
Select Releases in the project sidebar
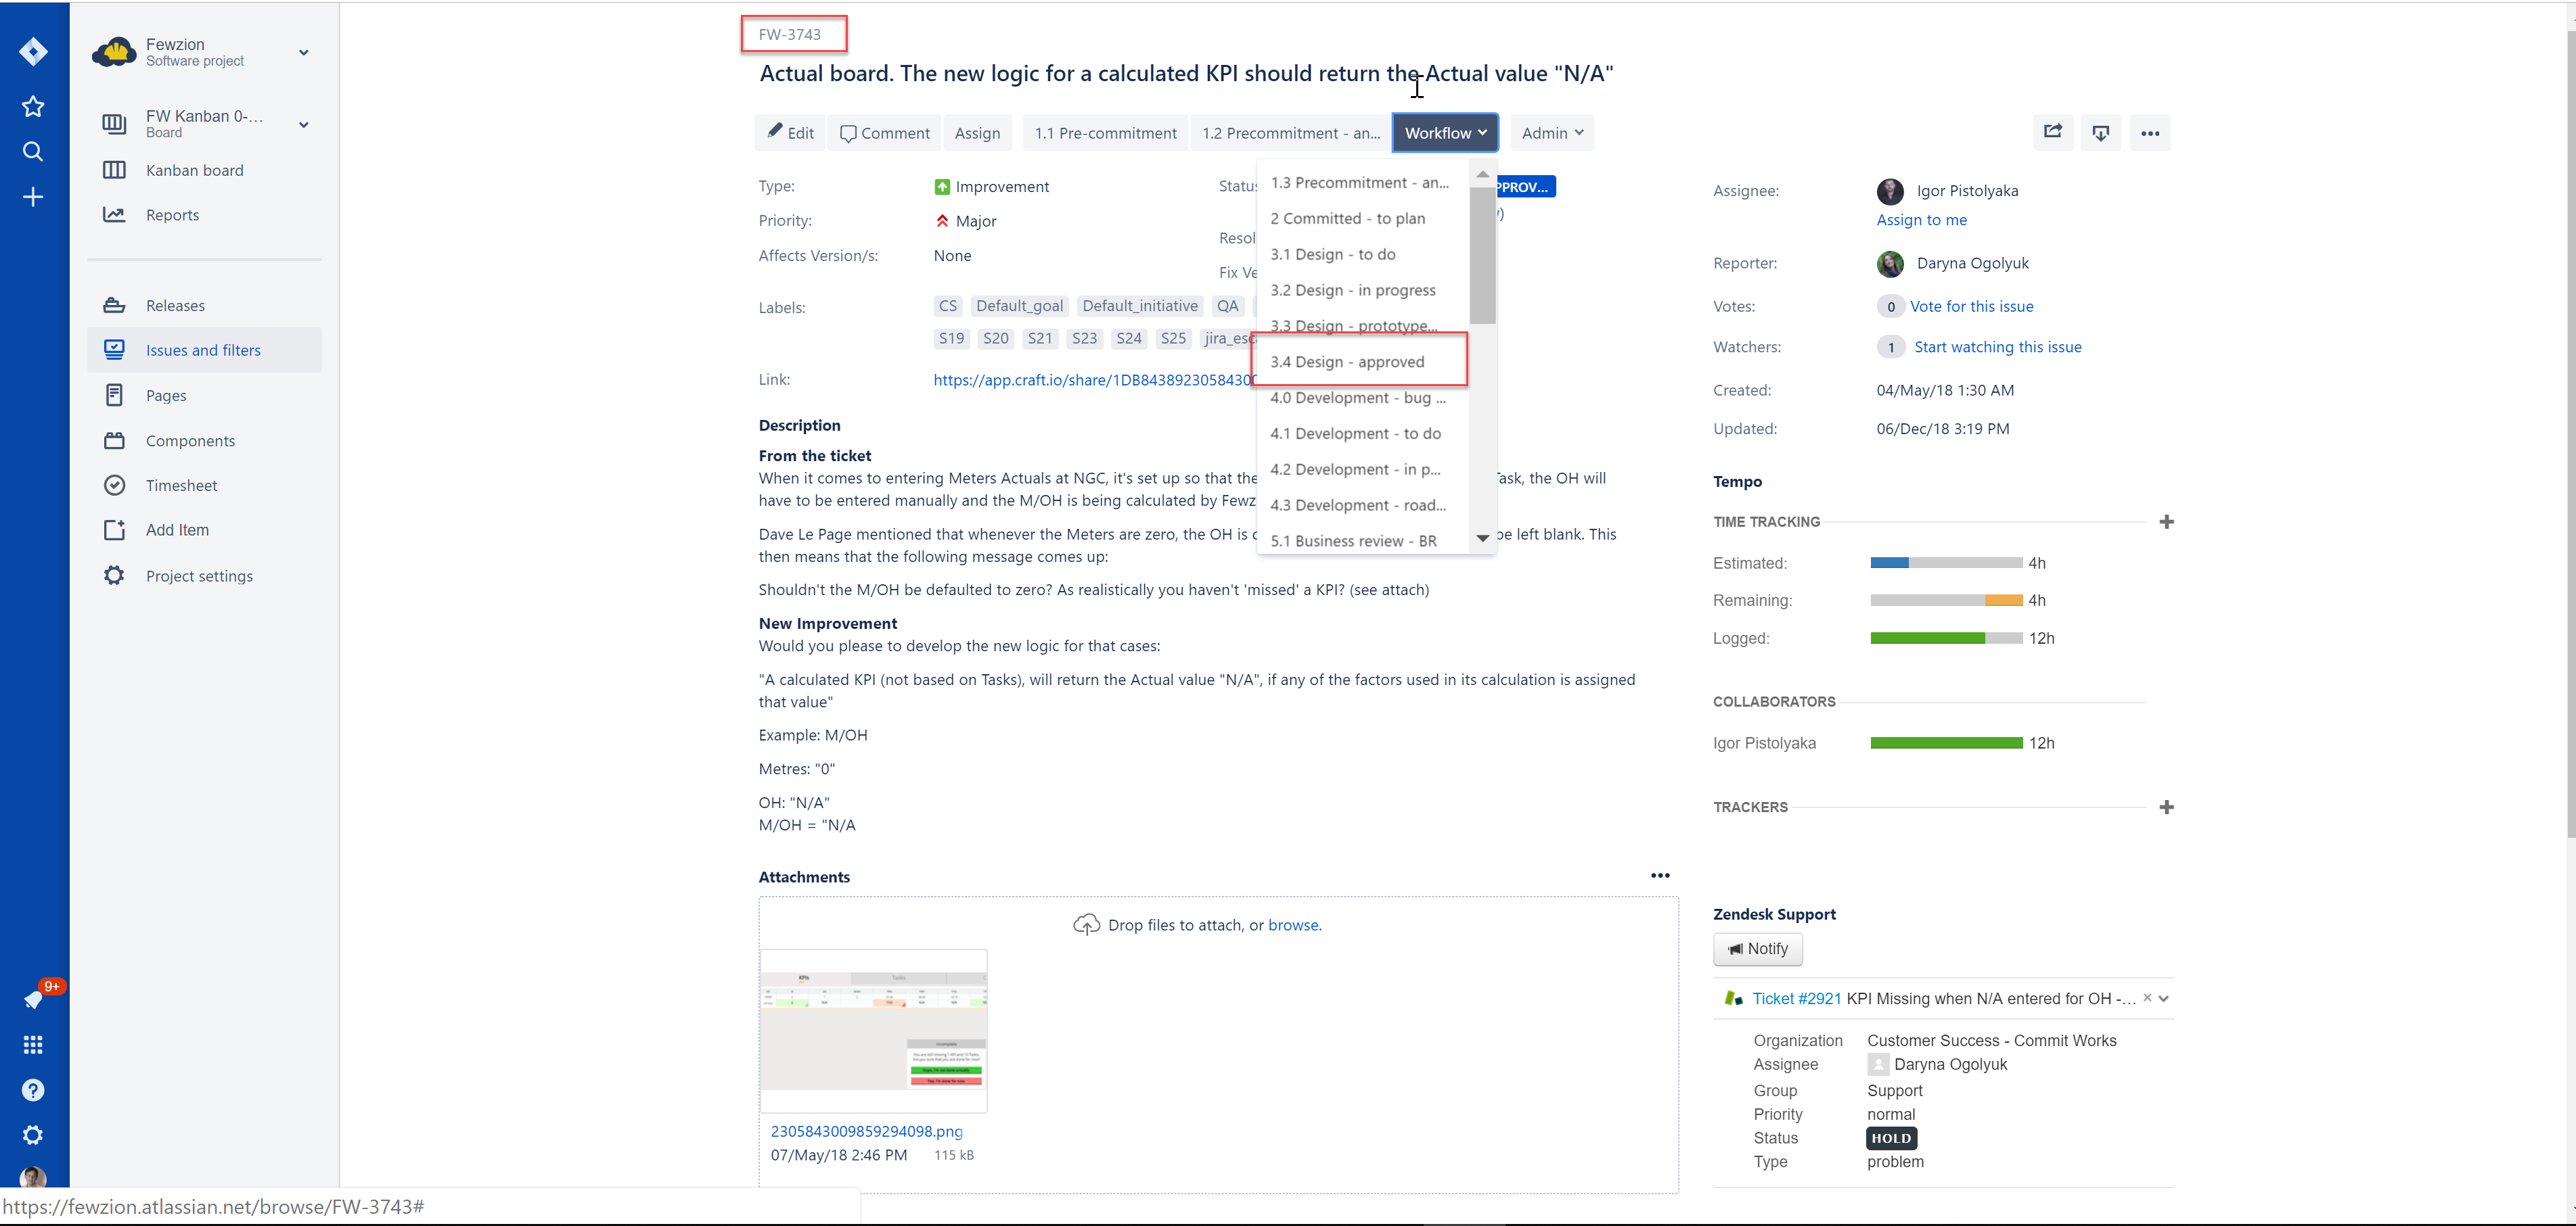[x=176, y=305]
